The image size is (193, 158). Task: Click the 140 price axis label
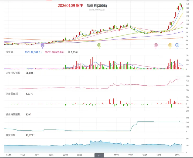pyautogui.click(x=187, y=8)
